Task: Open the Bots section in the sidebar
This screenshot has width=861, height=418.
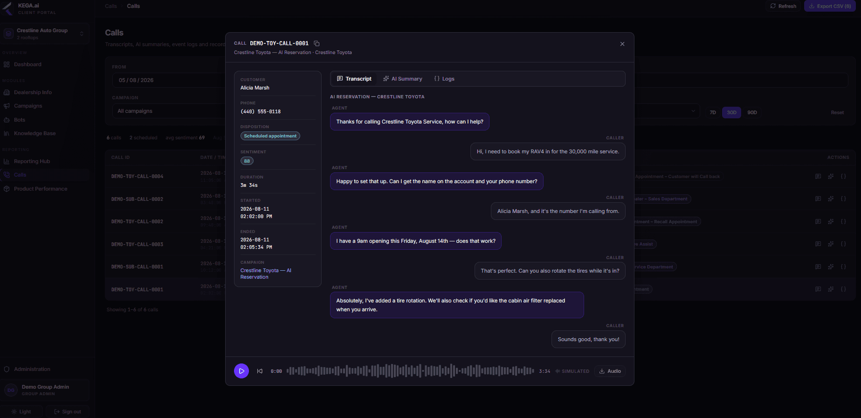Action: [45, 120]
